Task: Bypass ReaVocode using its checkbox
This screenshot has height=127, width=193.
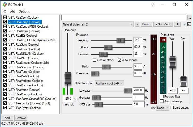Action: click(x=5, y=85)
